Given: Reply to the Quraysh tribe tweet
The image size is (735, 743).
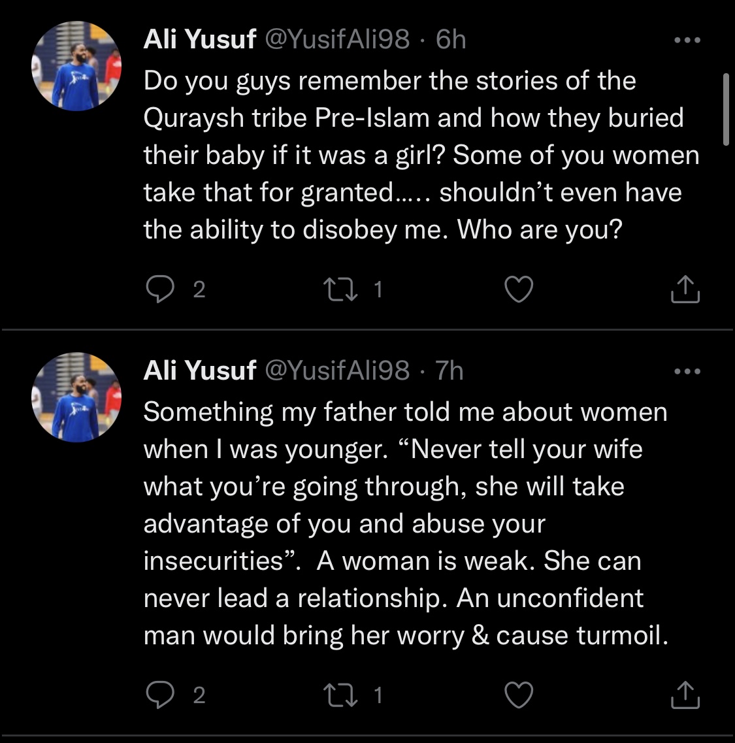Looking at the screenshot, I should point(159,289).
